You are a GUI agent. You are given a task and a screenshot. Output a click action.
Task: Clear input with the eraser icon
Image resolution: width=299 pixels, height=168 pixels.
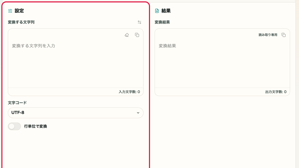coord(127,35)
